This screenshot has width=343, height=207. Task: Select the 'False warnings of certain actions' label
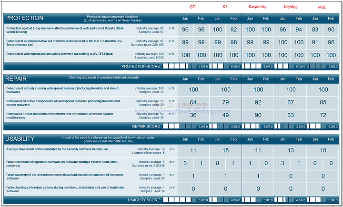point(65,177)
